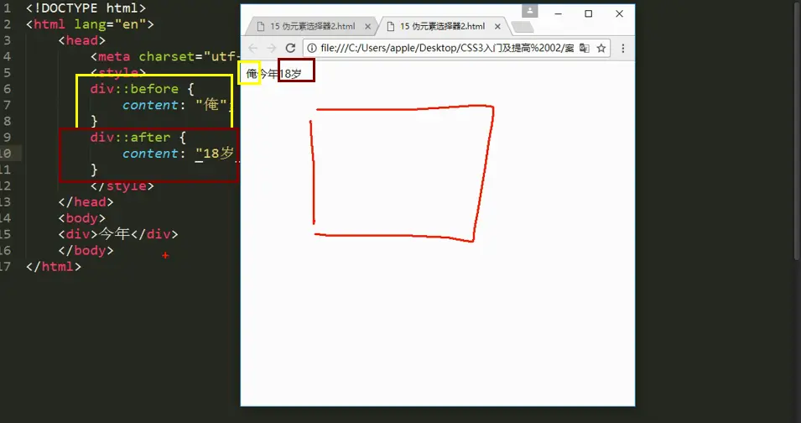
Task: Reload the page in Chrome
Action: [x=290, y=48]
